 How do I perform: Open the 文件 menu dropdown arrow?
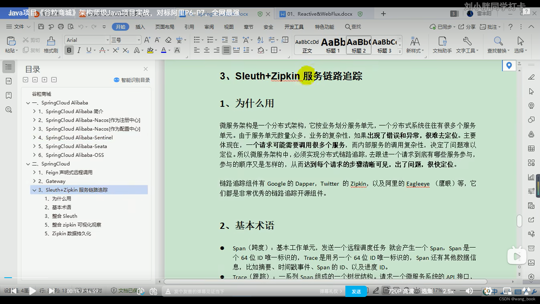29,27
